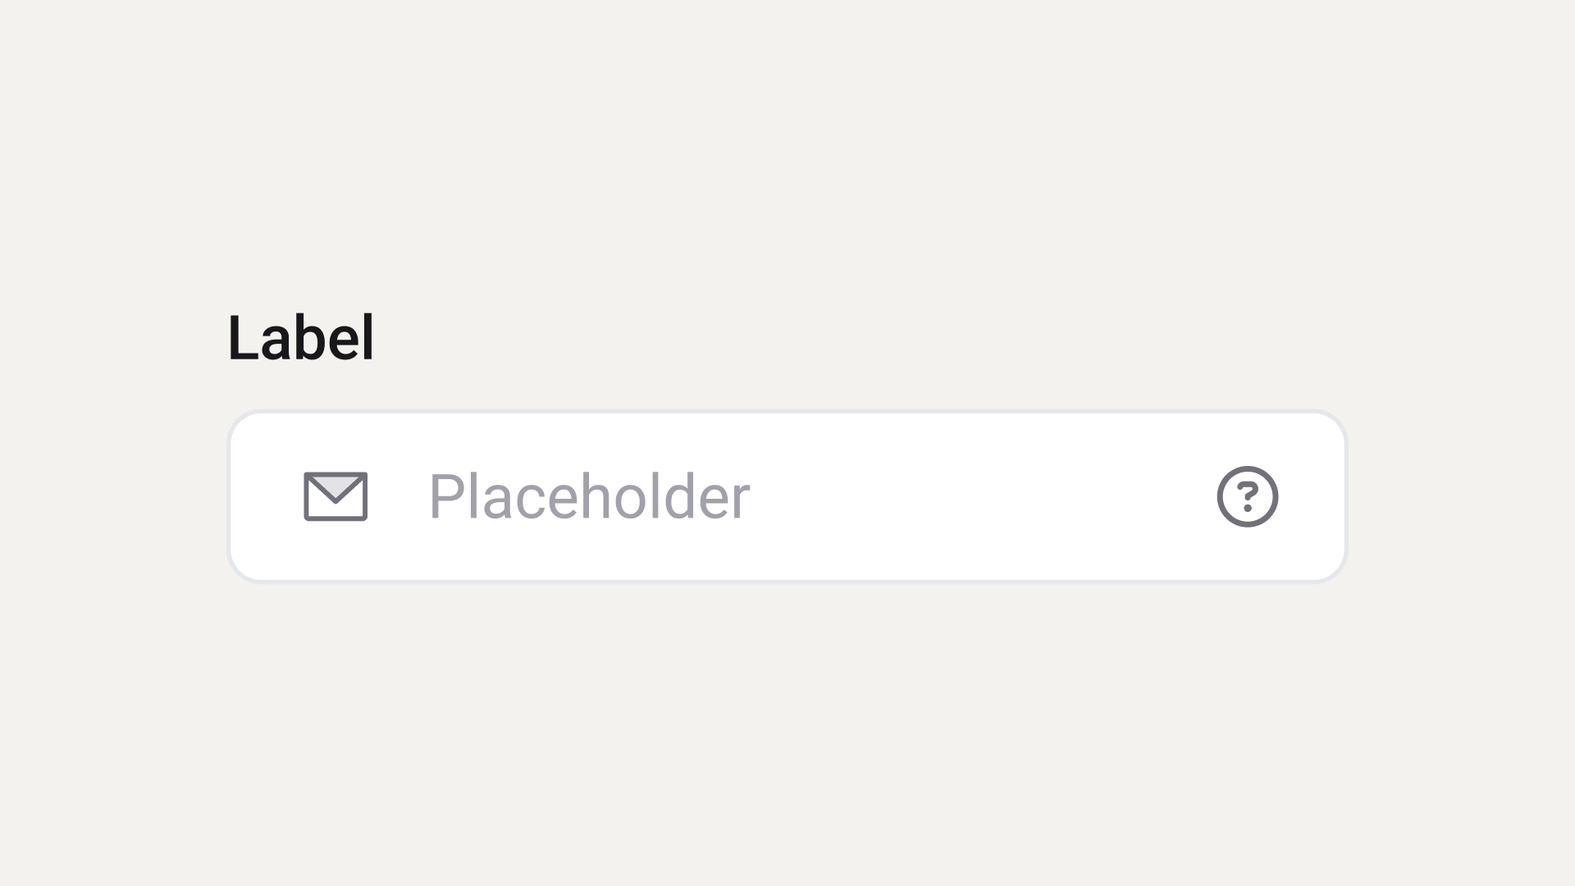Click the Label text above the field

[x=301, y=337]
